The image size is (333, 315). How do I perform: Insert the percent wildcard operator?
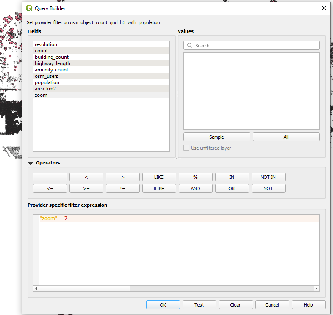[196, 177]
